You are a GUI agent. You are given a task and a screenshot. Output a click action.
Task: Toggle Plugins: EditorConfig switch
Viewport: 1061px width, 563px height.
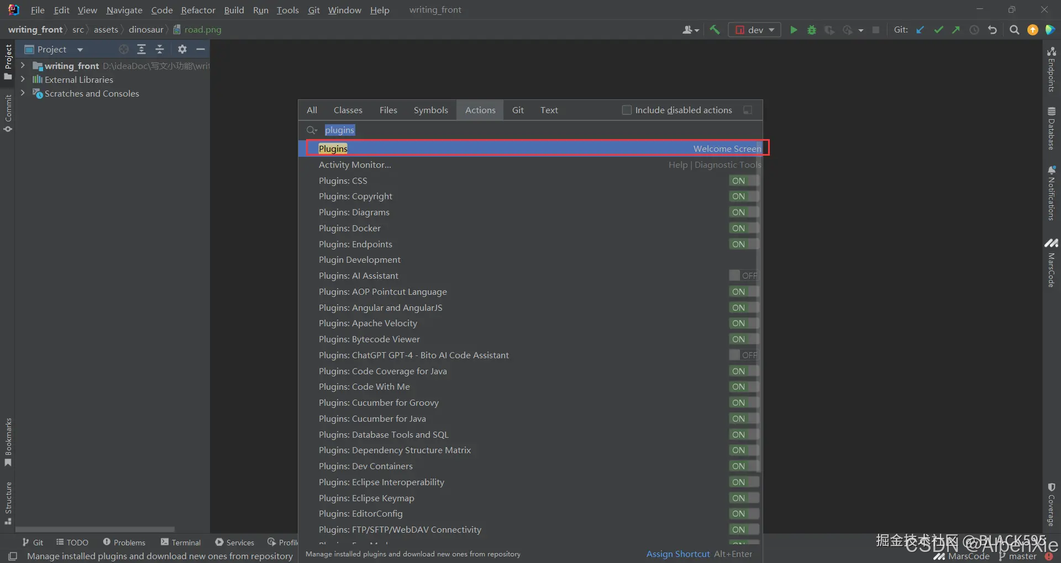743,513
